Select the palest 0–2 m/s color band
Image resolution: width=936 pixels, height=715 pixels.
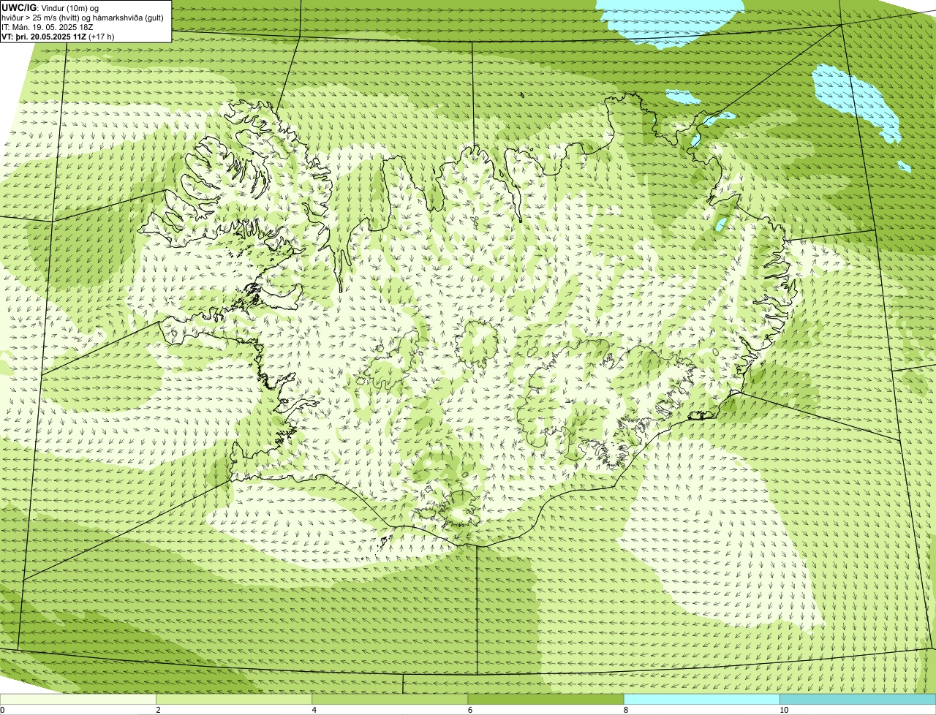(78, 700)
